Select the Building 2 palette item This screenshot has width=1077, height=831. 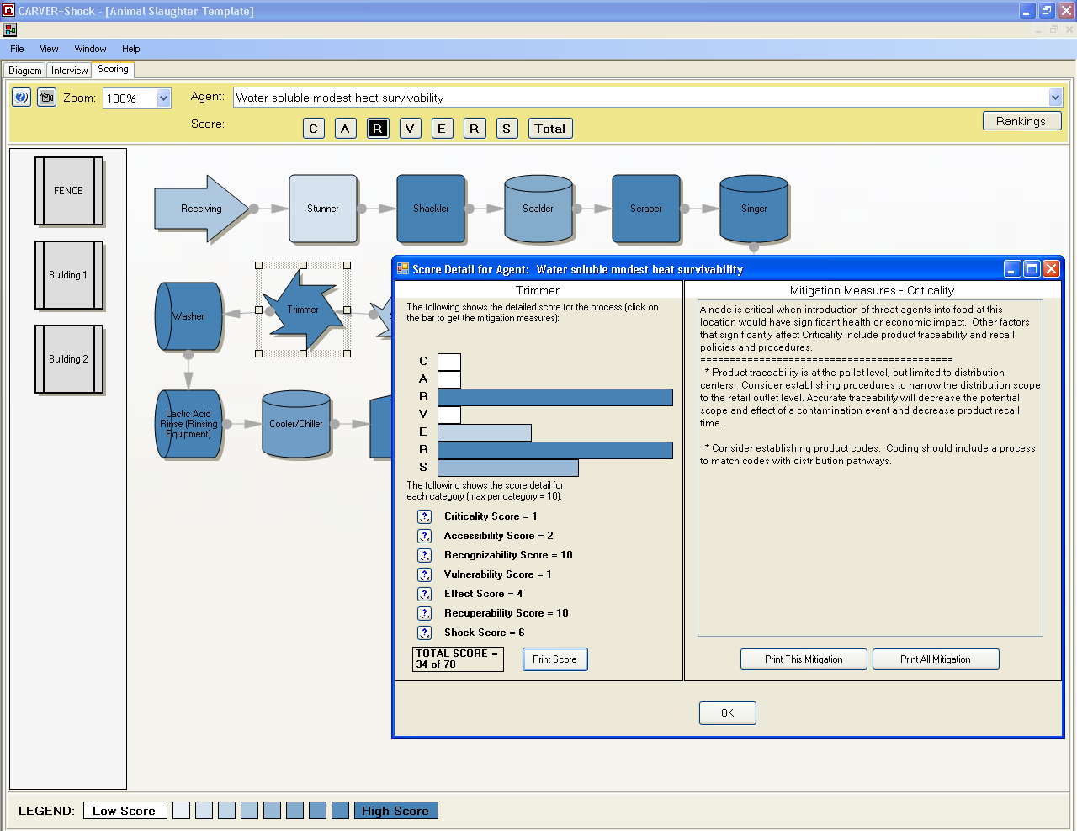[x=69, y=359]
